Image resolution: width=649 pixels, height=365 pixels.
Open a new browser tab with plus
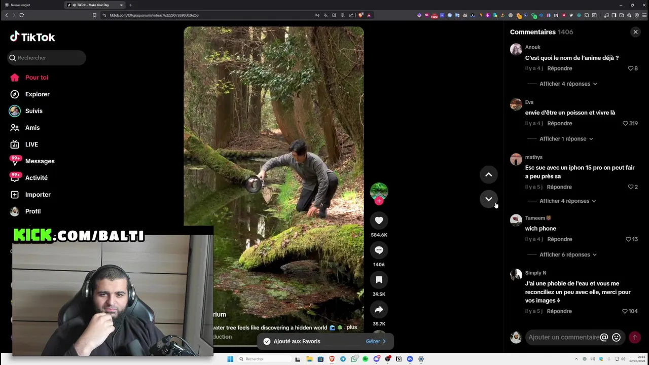coord(130,5)
